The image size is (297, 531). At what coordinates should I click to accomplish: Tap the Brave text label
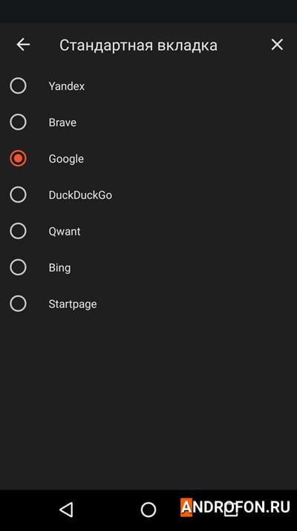coord(62,123)
